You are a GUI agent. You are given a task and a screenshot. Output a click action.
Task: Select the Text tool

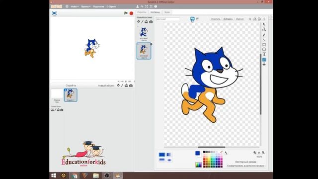click(x=264, y=54)
